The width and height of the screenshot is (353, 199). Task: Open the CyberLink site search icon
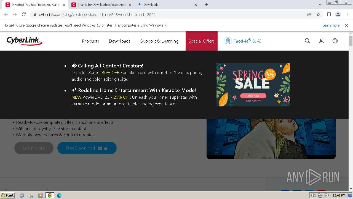pyautogui.click(x=307, y=41)
